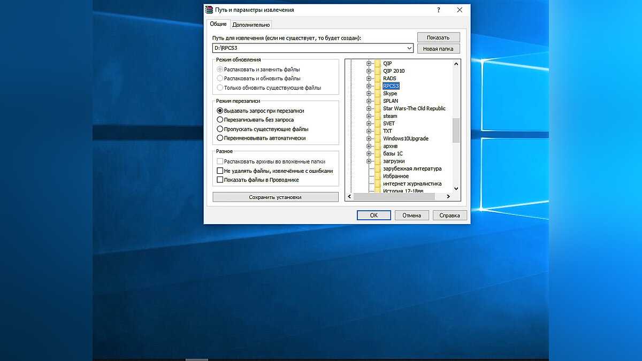
Task: Click the WinRAR icon in the title bar
Action: [x=209, y=10]
